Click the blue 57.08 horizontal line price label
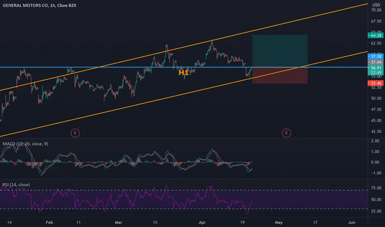This screenshot has width=385, height=227. tap(375, 57)
